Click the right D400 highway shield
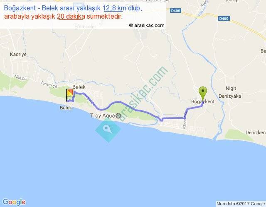266x207 pixels. pos(224,18)
